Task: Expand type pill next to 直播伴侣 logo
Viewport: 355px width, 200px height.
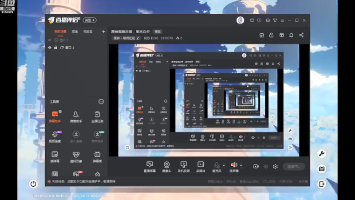Action: click(90, 20)
